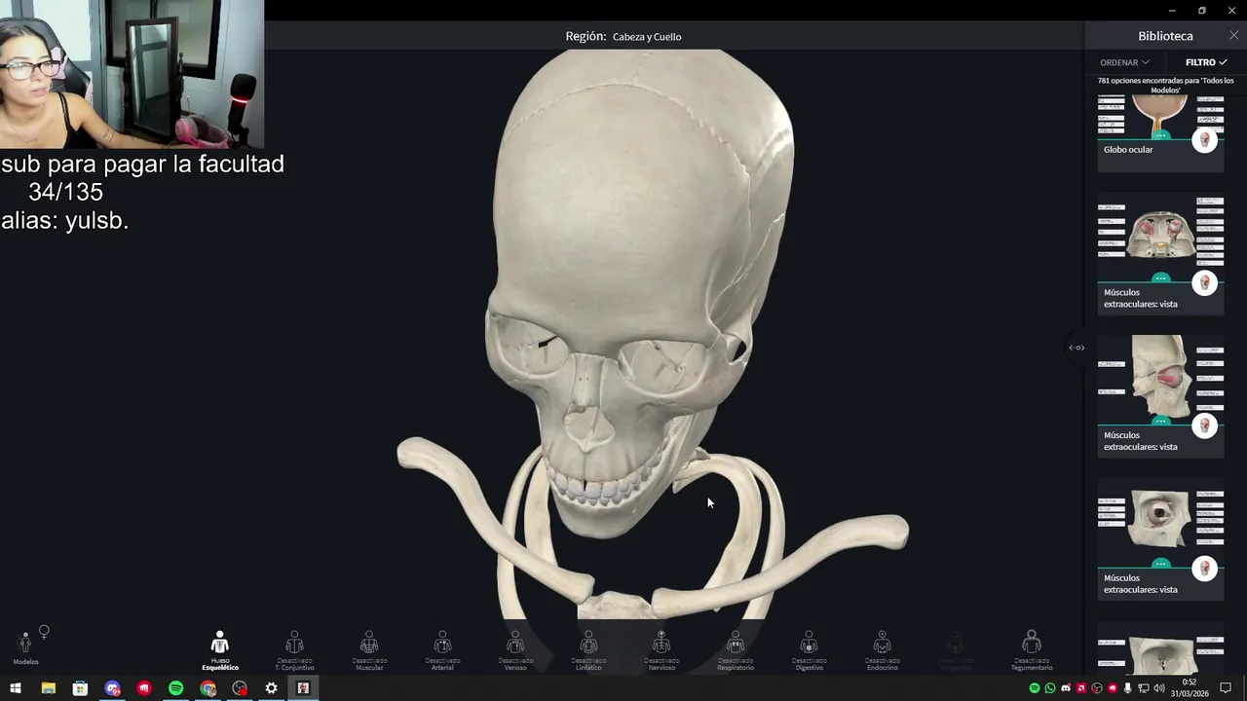Open OBS Studio from the taskbar
1247x701 pixels.
point(240,688)
